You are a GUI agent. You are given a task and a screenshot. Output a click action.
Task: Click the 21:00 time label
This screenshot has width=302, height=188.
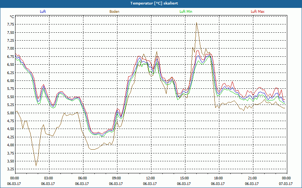252,178
